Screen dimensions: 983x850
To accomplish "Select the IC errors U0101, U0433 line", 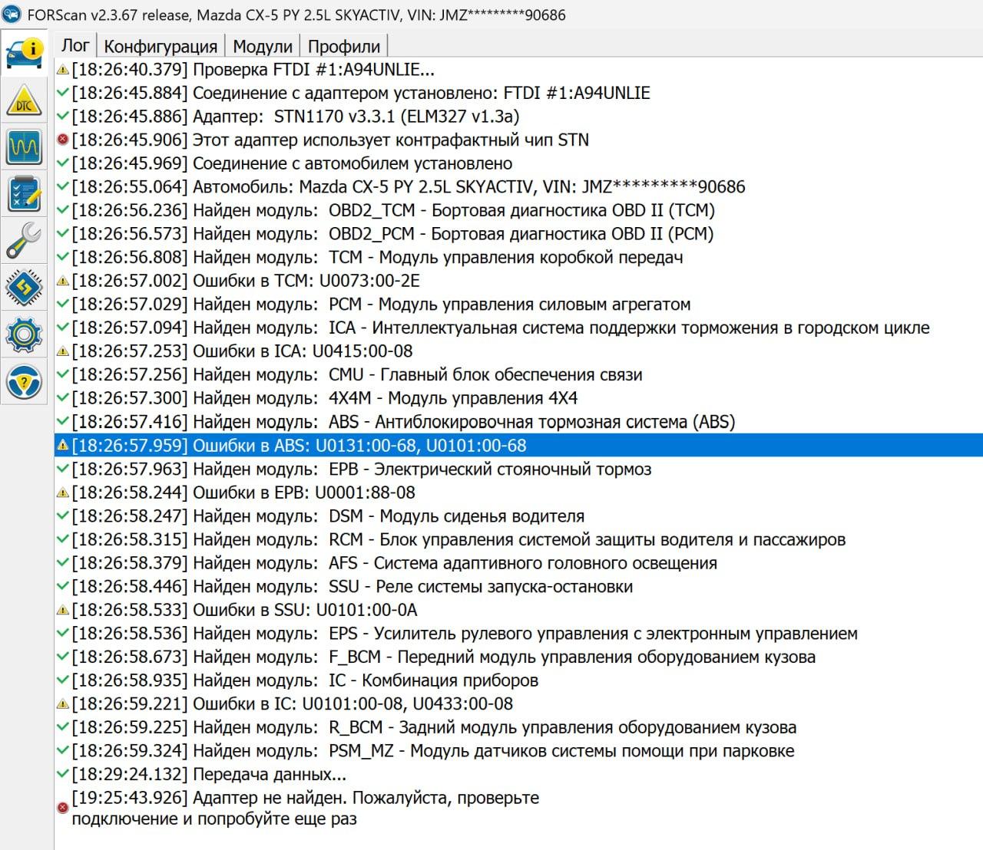I will click(292, 704).
